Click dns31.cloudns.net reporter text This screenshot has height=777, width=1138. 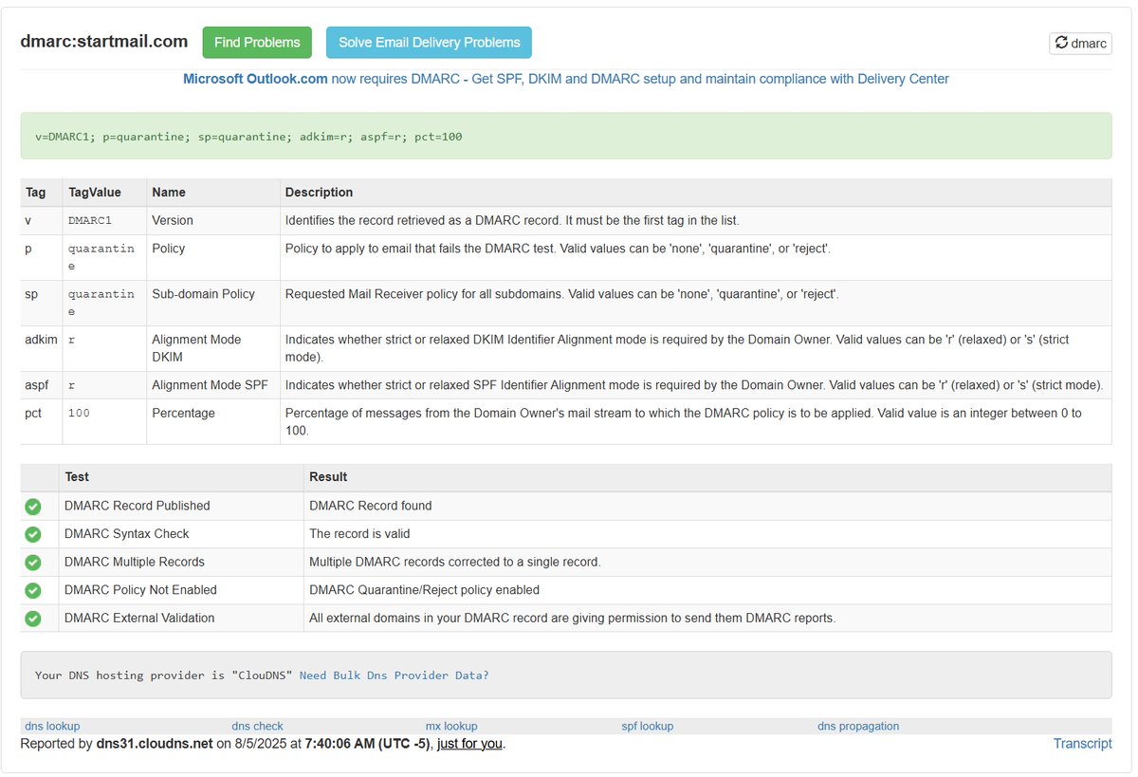pyautogui.click(x=155, y=744)
